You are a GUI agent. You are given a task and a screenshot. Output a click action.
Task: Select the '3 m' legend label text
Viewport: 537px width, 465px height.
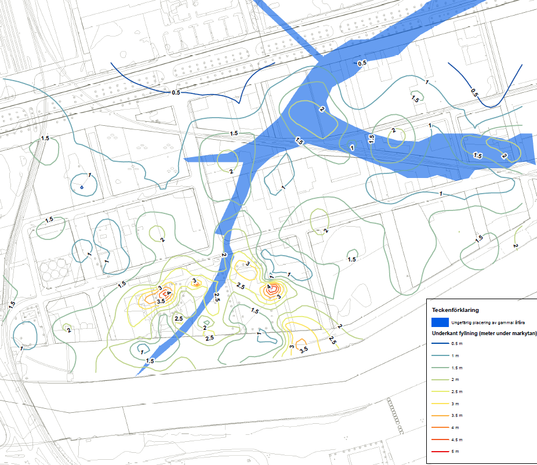pyautogui.click(x=455, y=404)
